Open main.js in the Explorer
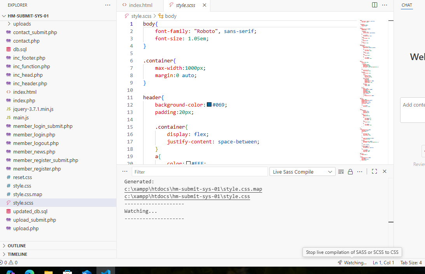 [21, 117]
